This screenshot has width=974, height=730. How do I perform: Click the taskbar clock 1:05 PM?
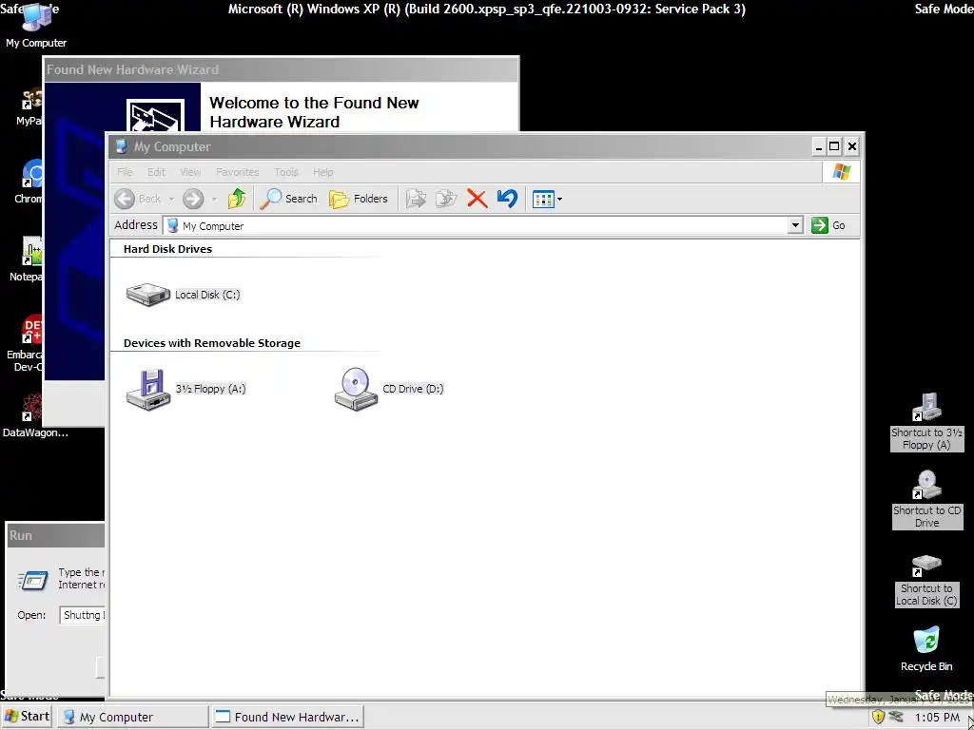coord(937,718)
